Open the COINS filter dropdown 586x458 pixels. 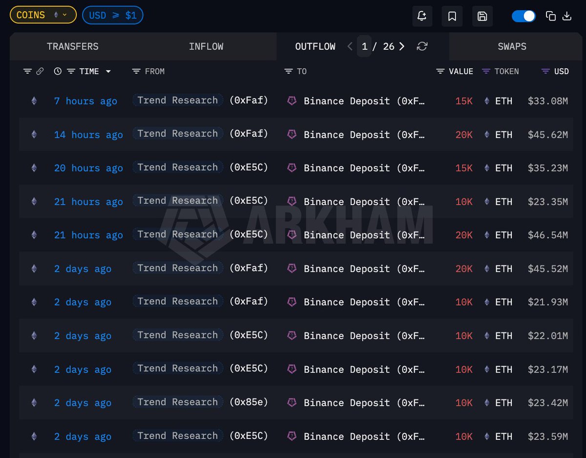(x=43, y=15)
